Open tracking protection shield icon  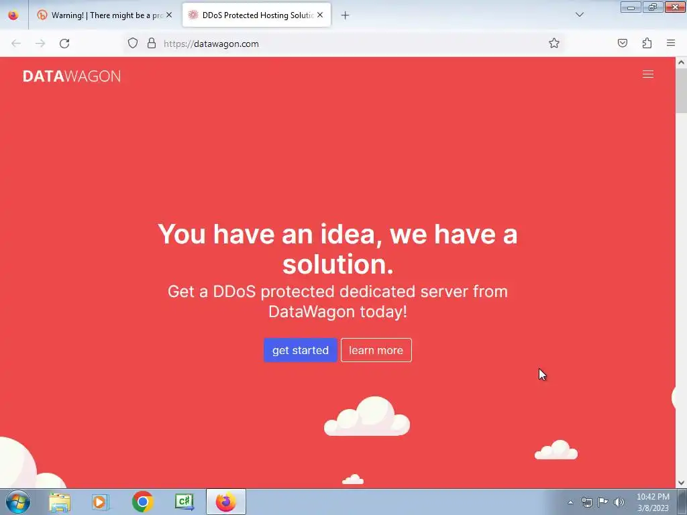[x=133, y=44]
